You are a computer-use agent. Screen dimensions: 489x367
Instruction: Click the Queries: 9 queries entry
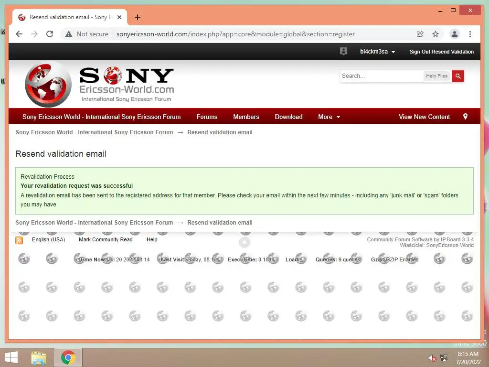[x=338, y=259]
